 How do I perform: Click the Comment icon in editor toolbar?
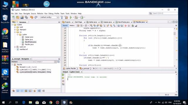coord(133,26)
